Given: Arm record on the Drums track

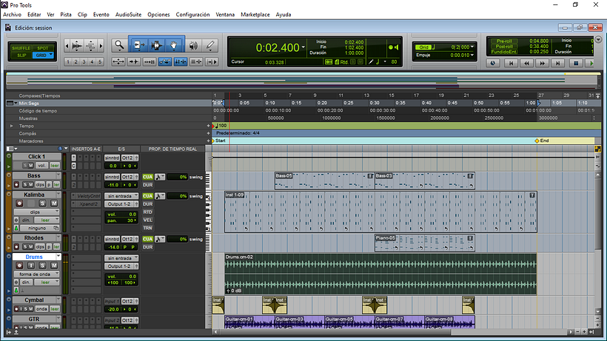Looking at the screenshot, I should [19, 266].
